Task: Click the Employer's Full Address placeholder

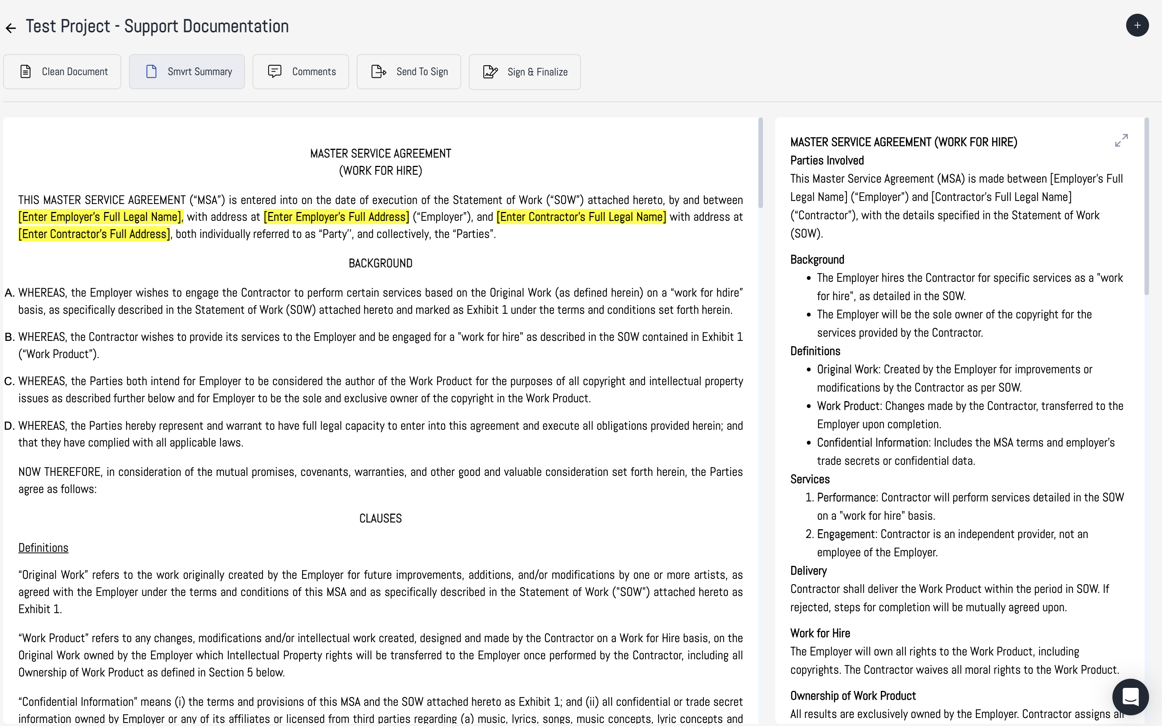Action: tap(336, 217)
